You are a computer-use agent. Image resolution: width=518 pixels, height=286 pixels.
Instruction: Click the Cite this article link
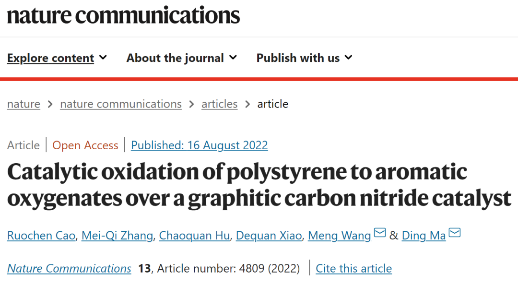tap(354, 268)
